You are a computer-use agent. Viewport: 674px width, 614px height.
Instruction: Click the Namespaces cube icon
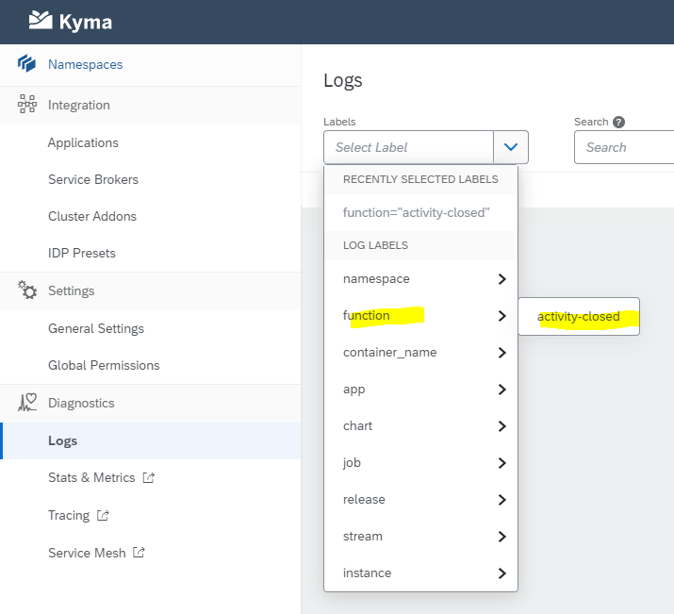[x=27, y=64]
